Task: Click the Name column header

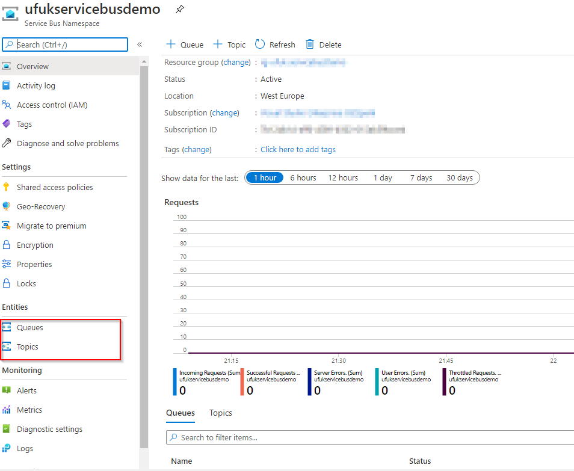Action: tap(182, 461)
